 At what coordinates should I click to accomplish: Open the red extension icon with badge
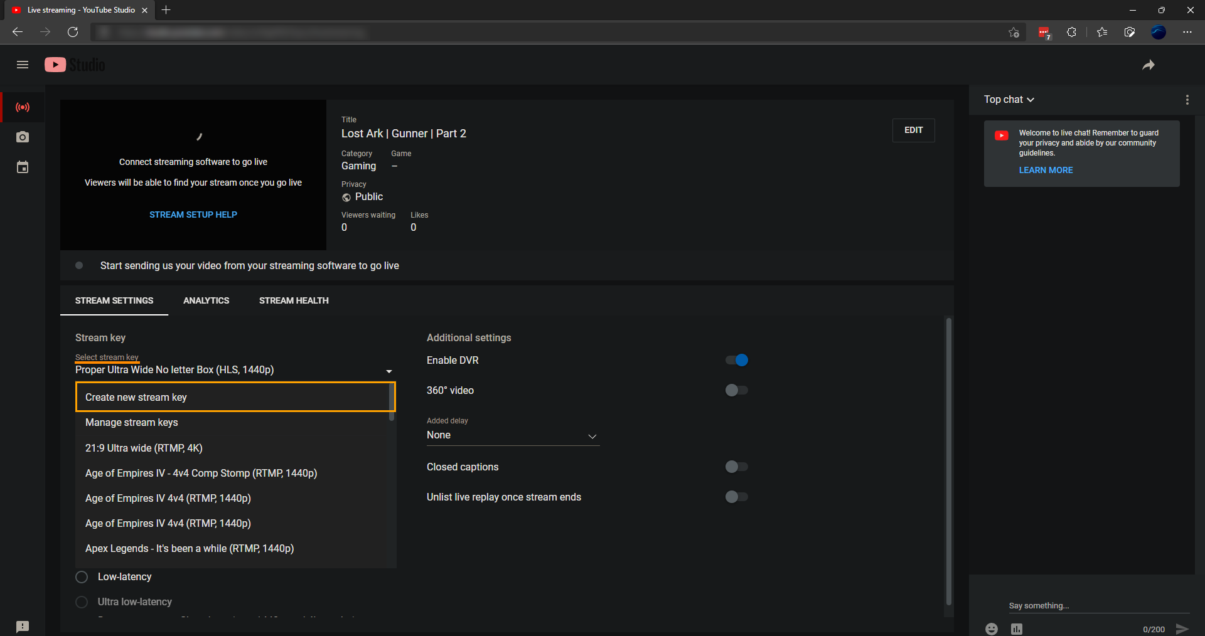(1044, 33)
